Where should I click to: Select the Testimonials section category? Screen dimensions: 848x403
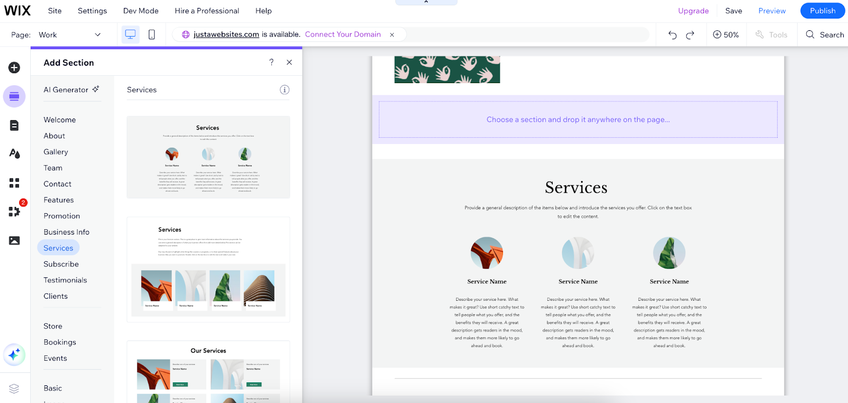tap(65, 280)
